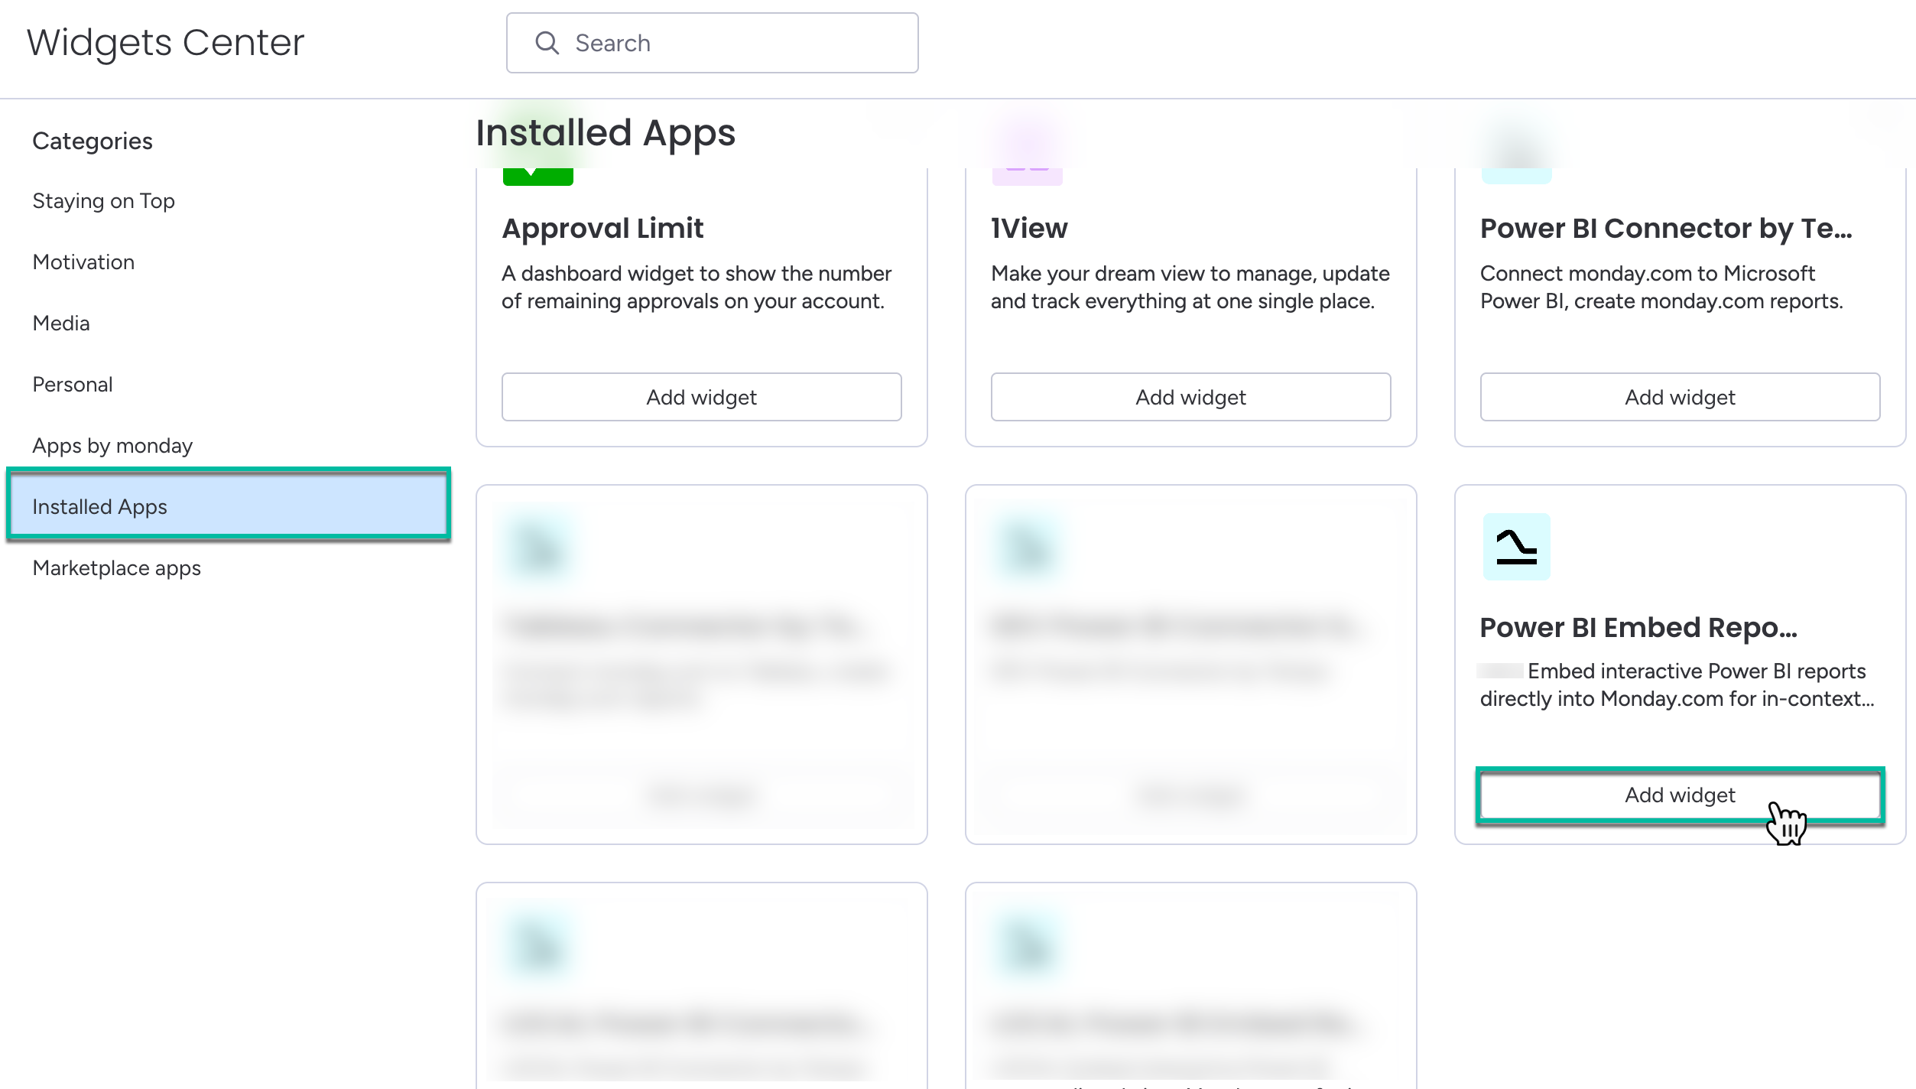
Task: Open the Marketplace apps category
Action: click(117, 568)
